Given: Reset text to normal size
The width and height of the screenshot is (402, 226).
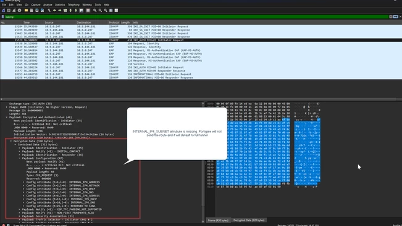Looking at the screenshot, I should [106, 10].
